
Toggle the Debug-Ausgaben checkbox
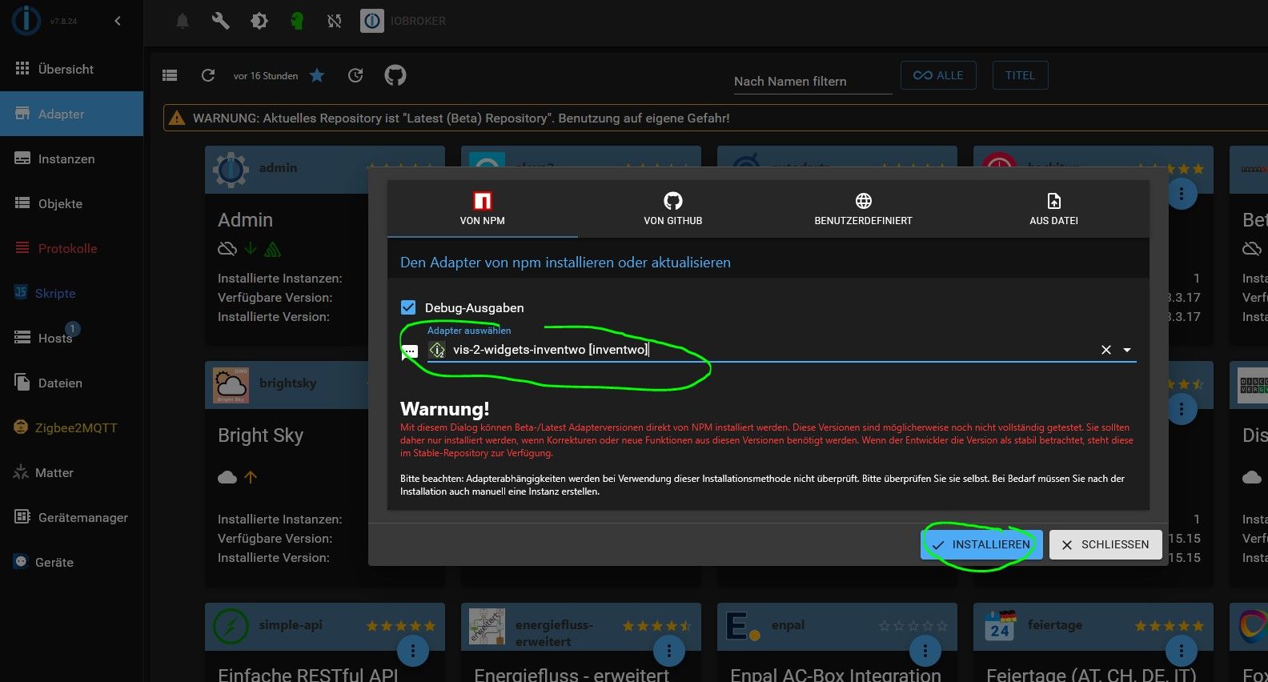[x=408, y=307]
